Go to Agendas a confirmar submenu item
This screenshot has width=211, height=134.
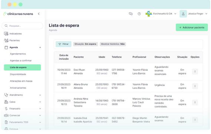point(21,61)
